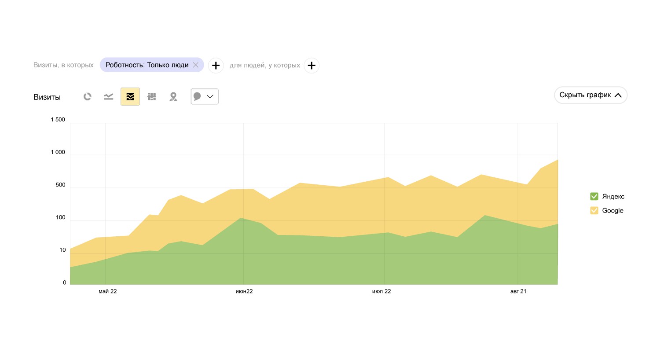Viewport: 660px width, 352px height.
Task: Switch to the treemap chart view
Action: (152, 97)
